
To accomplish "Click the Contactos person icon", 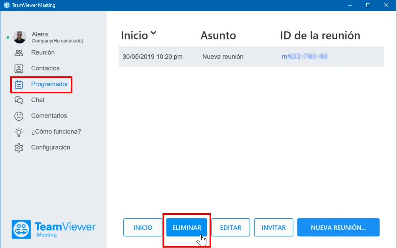I will [19, 69].
